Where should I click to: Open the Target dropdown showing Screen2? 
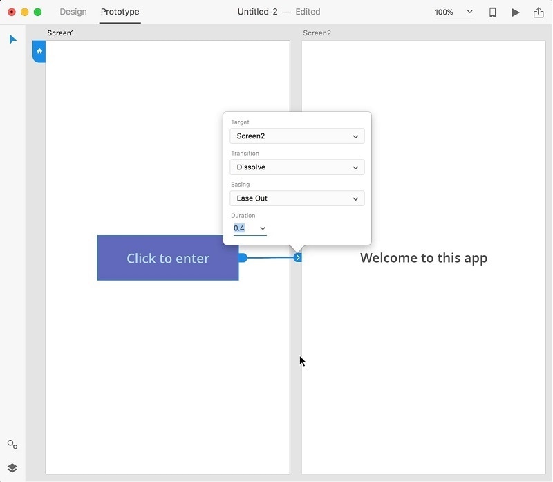(x=297, y=136)
